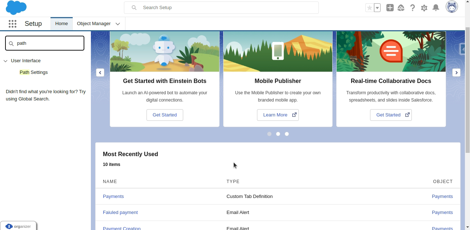The width and height of the screenshot is (470, 230).
Task: Open the Trailhead guidance icon
Action: tap(401, 8)
